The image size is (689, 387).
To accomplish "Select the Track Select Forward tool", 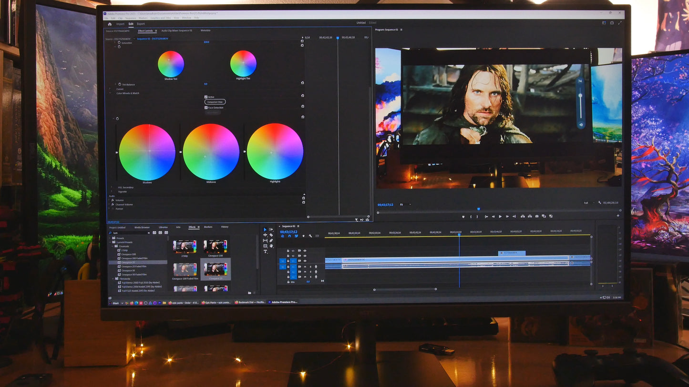I will tap(271, 229).
